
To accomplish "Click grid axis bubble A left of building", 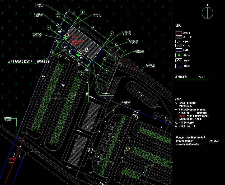I will [x=49, y=27].
